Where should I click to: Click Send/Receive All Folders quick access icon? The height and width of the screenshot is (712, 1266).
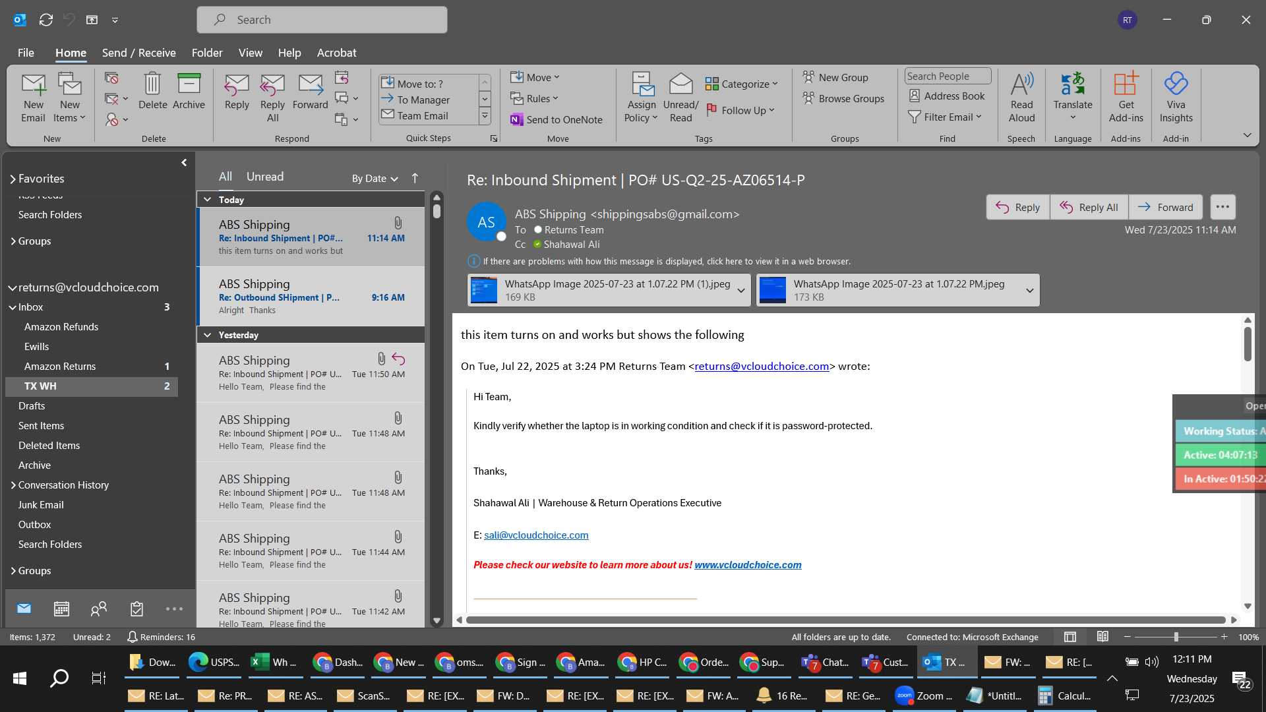click(x=45, y=20)
